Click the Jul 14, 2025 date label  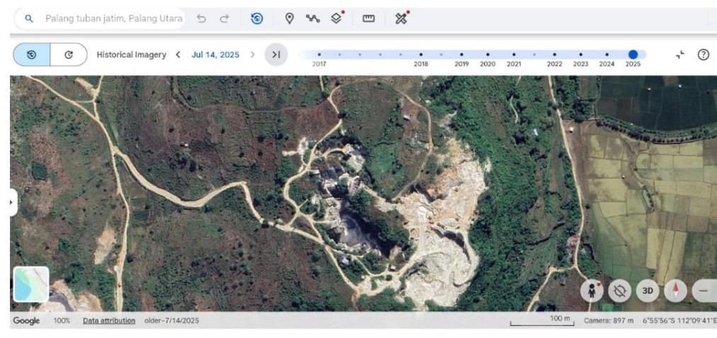pos(215,55)
